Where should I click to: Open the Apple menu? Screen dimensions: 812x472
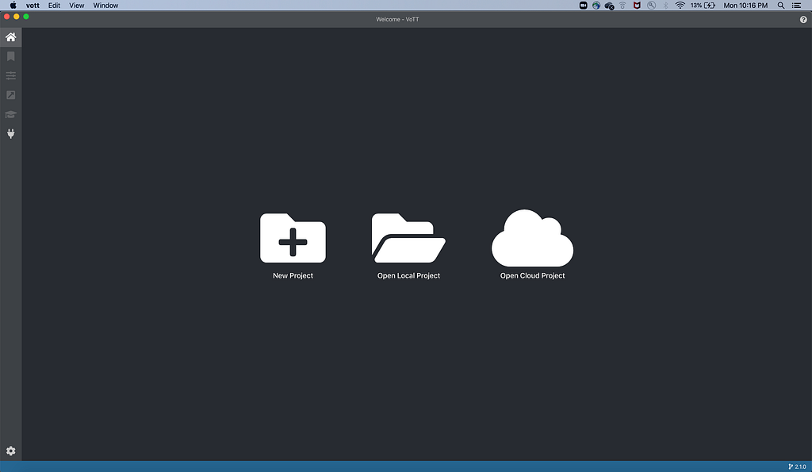click(x=13, y=6)
